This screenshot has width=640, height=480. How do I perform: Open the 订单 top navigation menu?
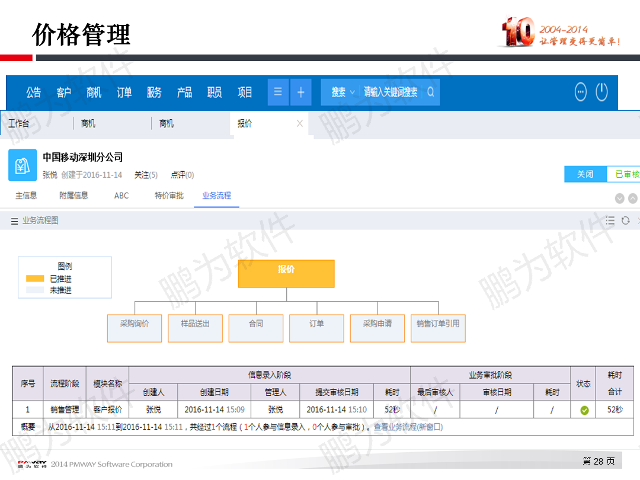(x=124, y=92)
